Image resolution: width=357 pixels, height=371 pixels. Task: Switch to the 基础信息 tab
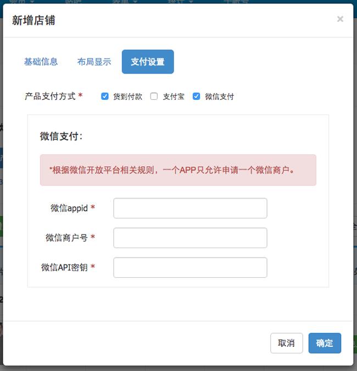point(41,61)
